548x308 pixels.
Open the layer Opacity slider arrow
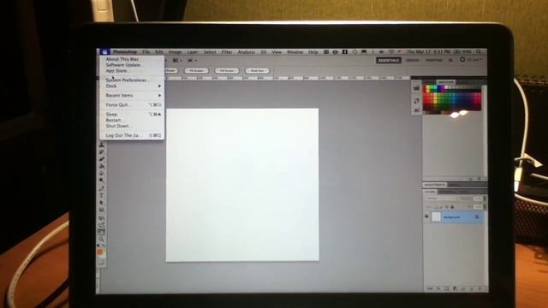(x=485, y=198)
